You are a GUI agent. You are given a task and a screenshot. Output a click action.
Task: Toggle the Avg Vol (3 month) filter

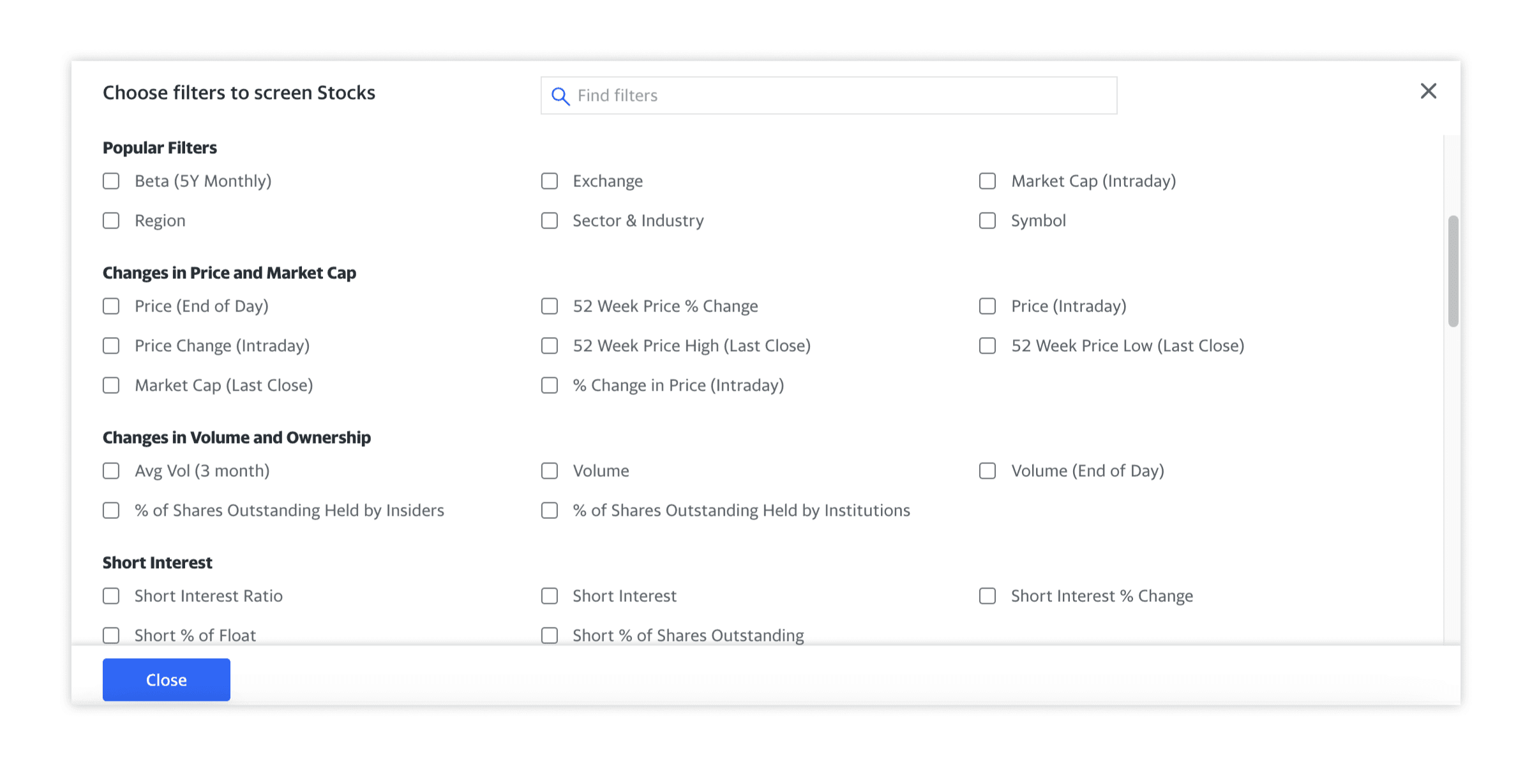pos(111,471)
